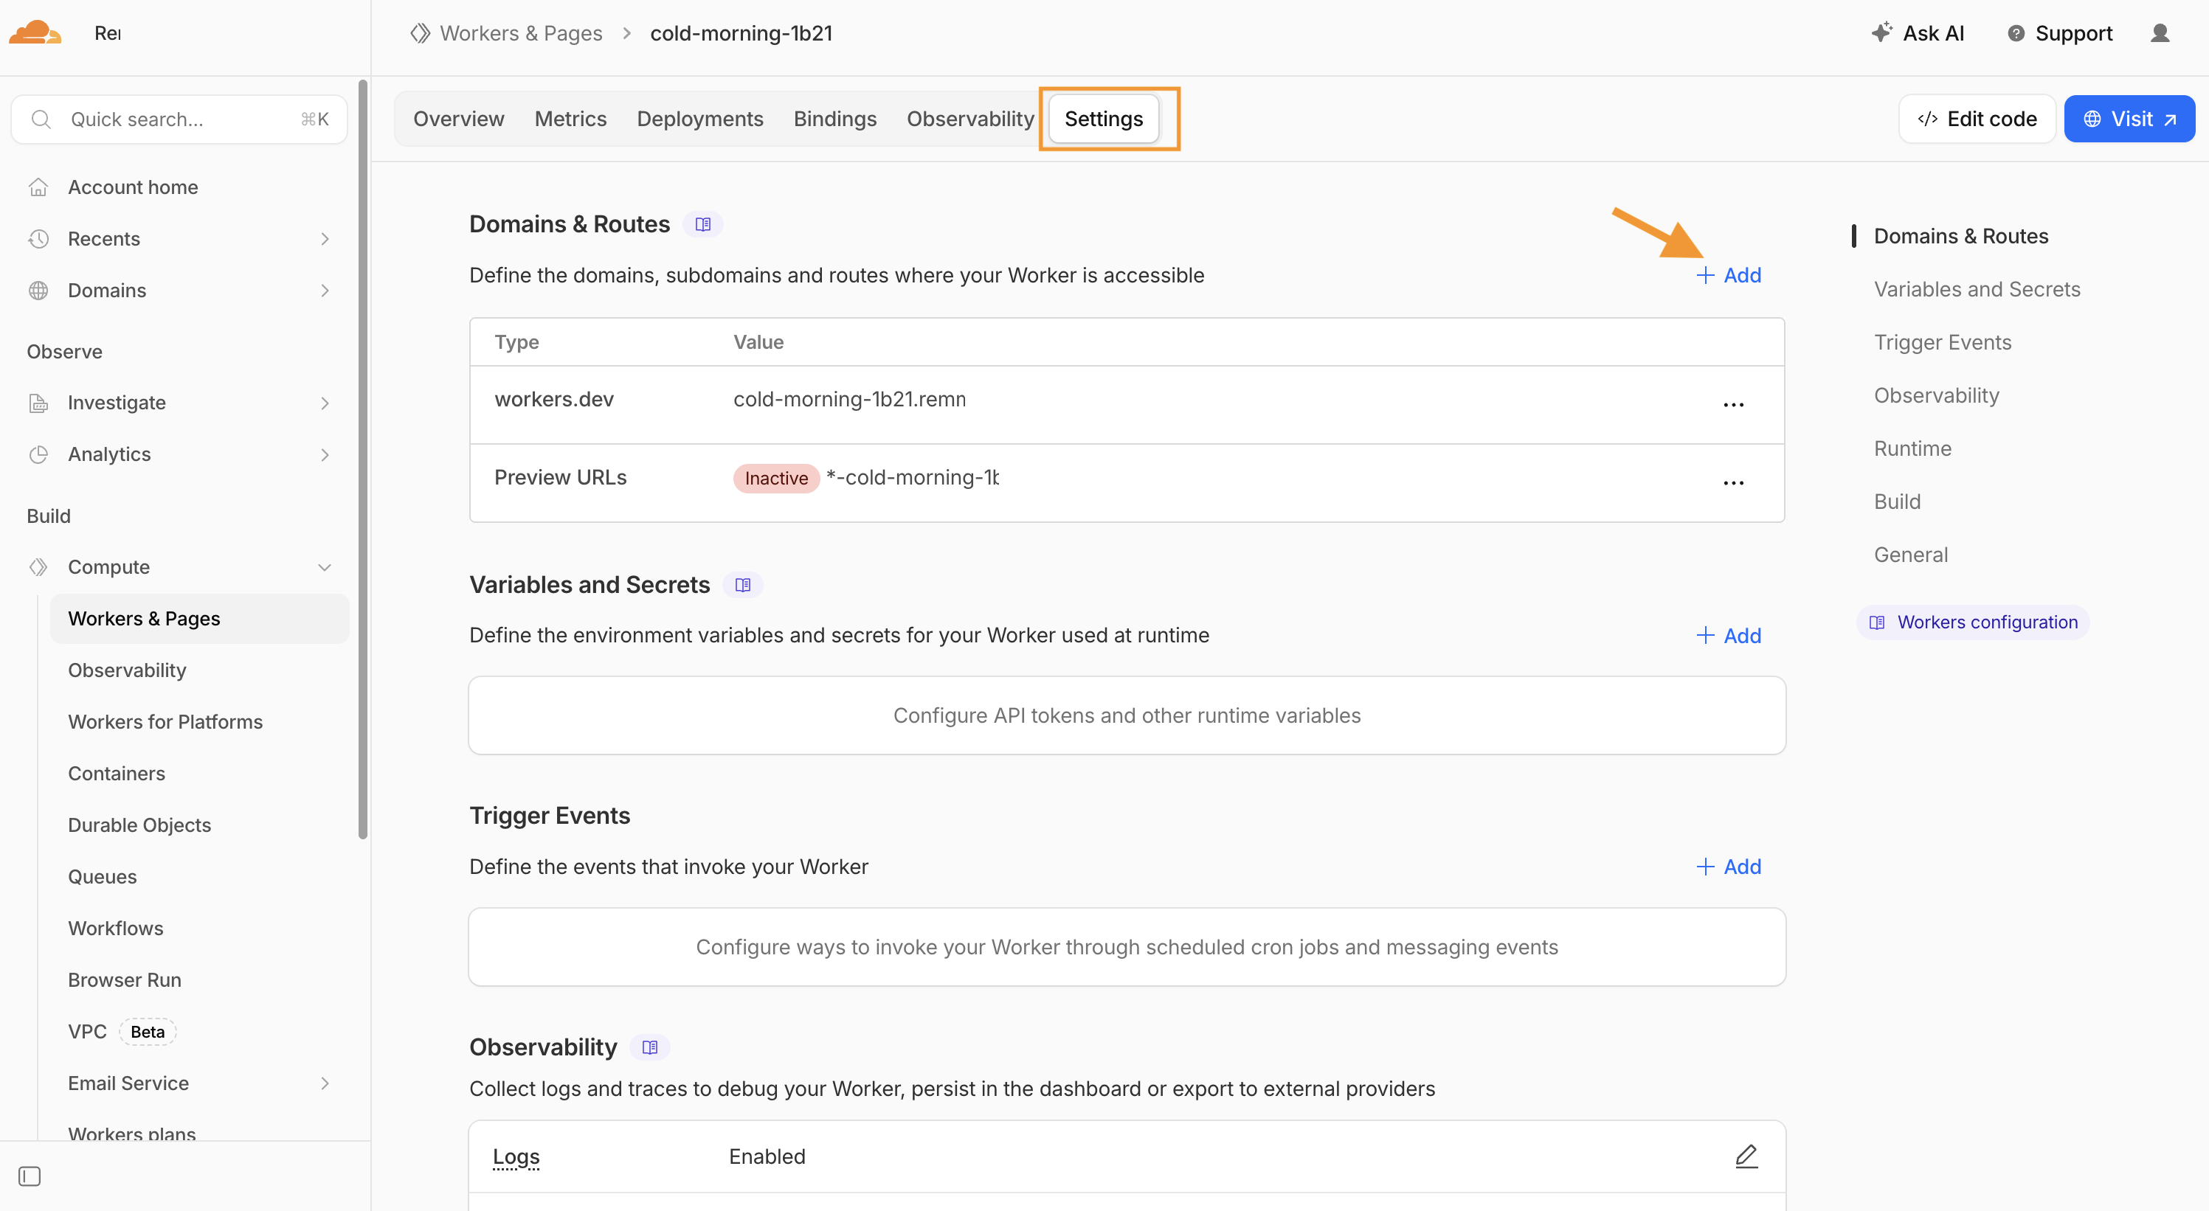Collapse the sidebar with the panel icon
Viewport: 2209px width, 1211px height.
point(30,1176)
